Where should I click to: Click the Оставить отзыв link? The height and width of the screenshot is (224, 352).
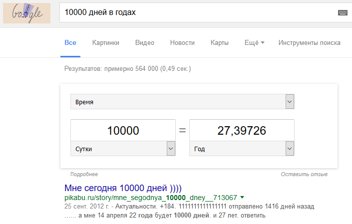coord(304,174)
